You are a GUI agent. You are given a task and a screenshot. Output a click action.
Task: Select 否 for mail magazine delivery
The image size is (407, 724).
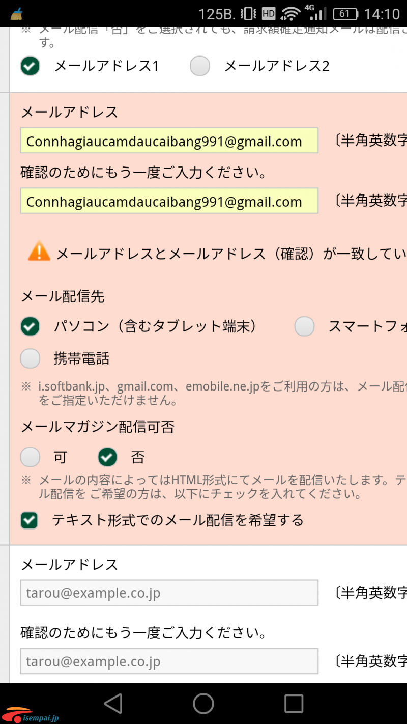107,457
